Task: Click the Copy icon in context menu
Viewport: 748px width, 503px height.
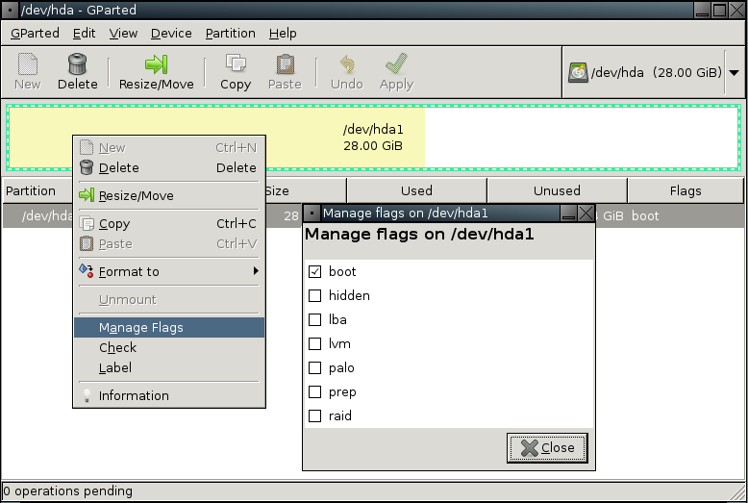Action: [x=87, y=223]
